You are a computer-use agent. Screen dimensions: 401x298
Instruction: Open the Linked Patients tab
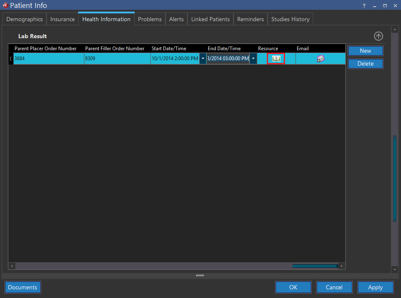point(210,19)
